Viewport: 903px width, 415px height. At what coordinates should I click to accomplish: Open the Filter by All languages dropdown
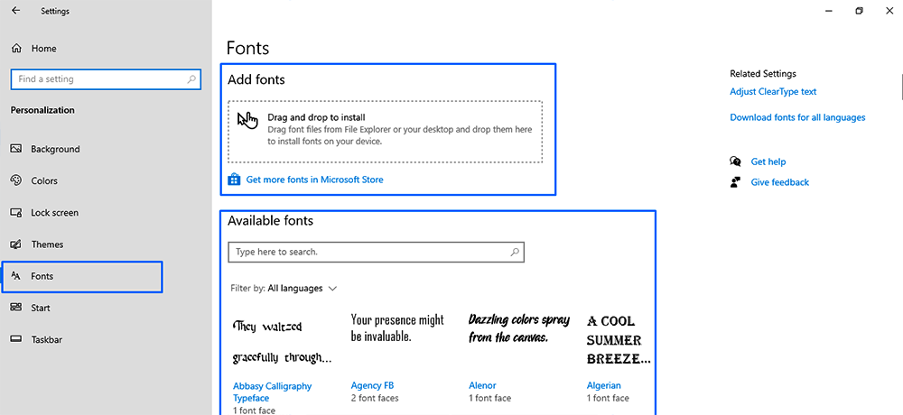click(284, 289)
